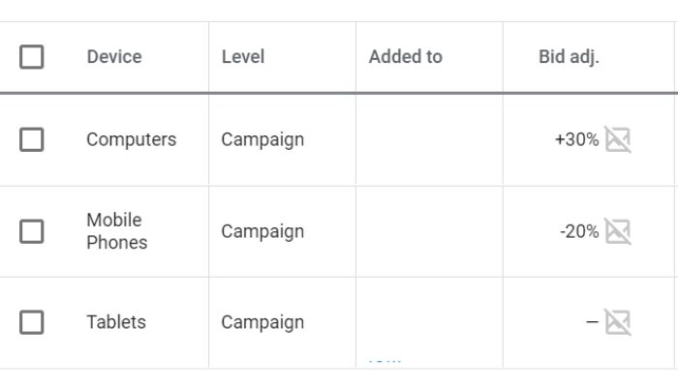Click the chart icon in the Tablets row
Image resolution: width=678 pixels, height=387 pixels.
[x=618, y=322]
